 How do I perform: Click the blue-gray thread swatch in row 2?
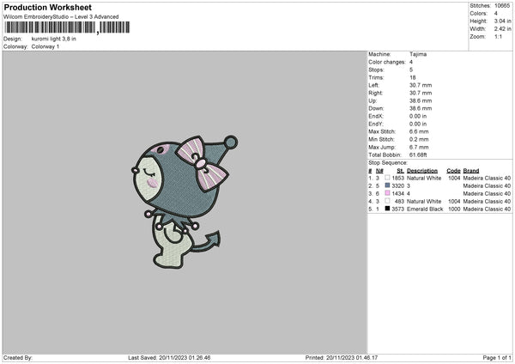click(387, 185)
